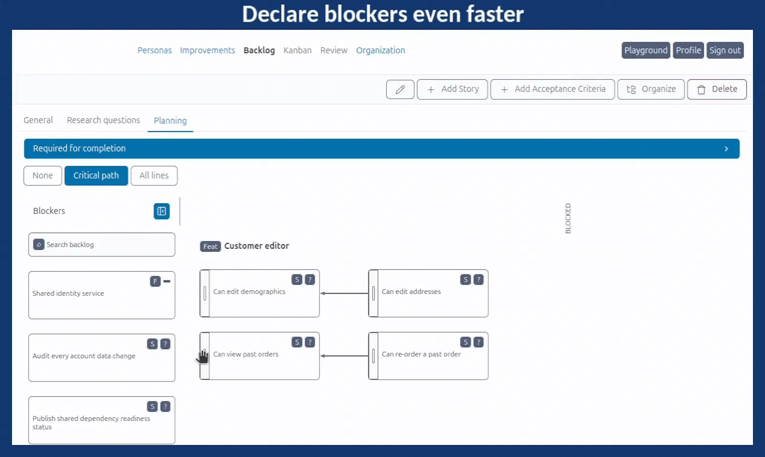Select the Can view past orders story card
765x457 pixels.
click(x=260, y=356)
